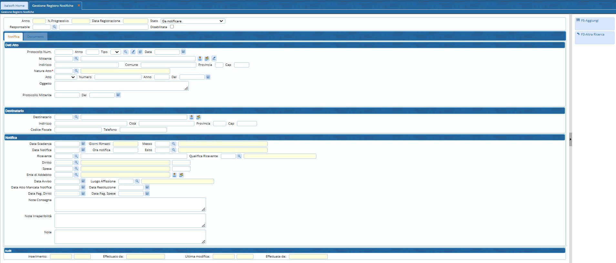Click the F3-Altra Ricerca button

tap(594, 35)
